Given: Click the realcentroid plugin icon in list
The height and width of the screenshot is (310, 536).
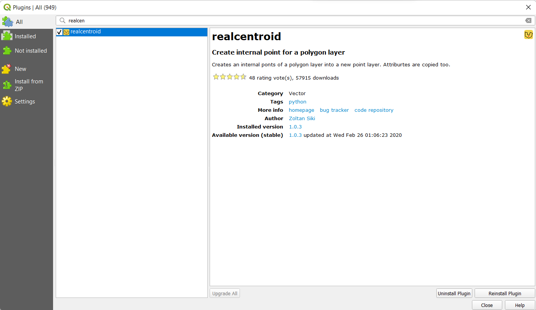Looking at the screenshot, I should coord(66,32).
